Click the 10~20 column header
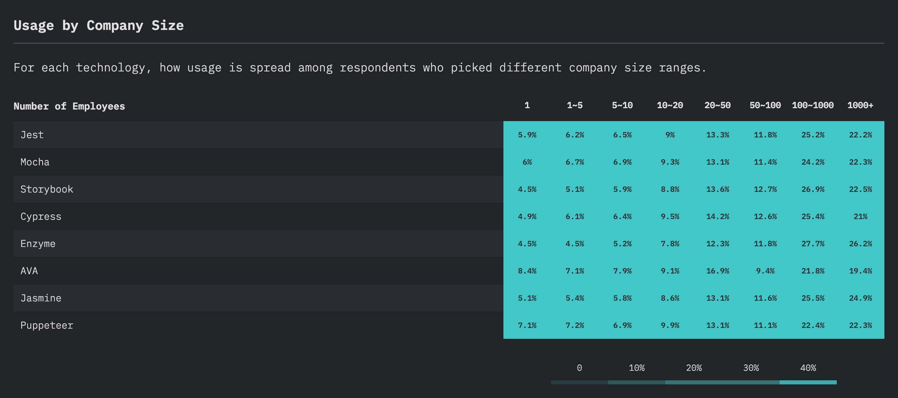 point(670,105)
